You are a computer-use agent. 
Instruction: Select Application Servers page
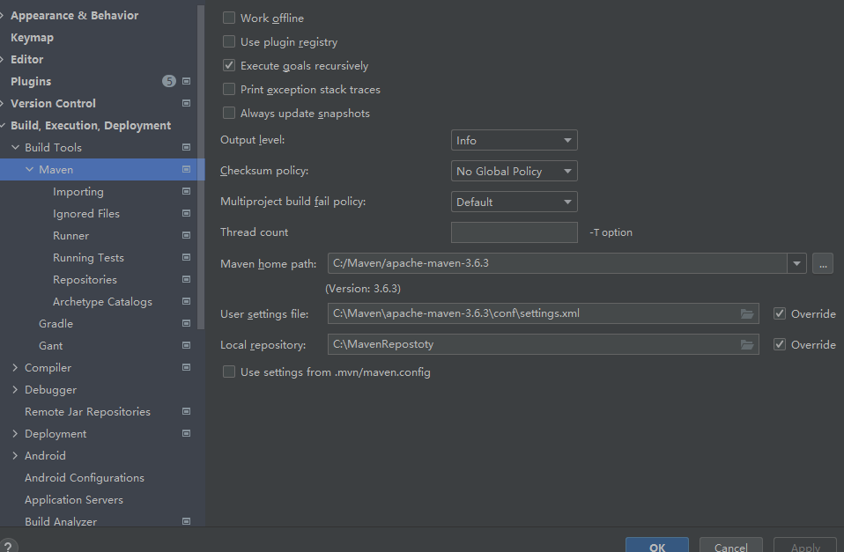pos(74,500)
